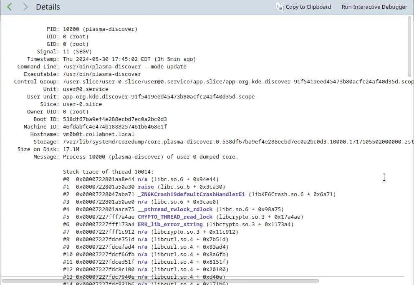
Task: Click the Timestamp Thu 2024-05-30 17:45:02 value
Action: click(129, 59)
